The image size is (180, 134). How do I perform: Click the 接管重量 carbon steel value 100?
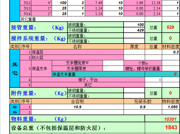134,25
